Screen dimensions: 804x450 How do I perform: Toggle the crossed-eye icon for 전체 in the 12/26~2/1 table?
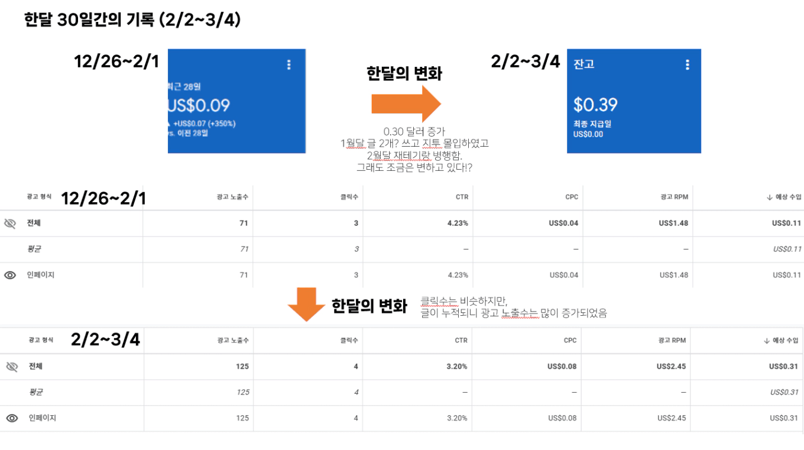tap(10, 224)
